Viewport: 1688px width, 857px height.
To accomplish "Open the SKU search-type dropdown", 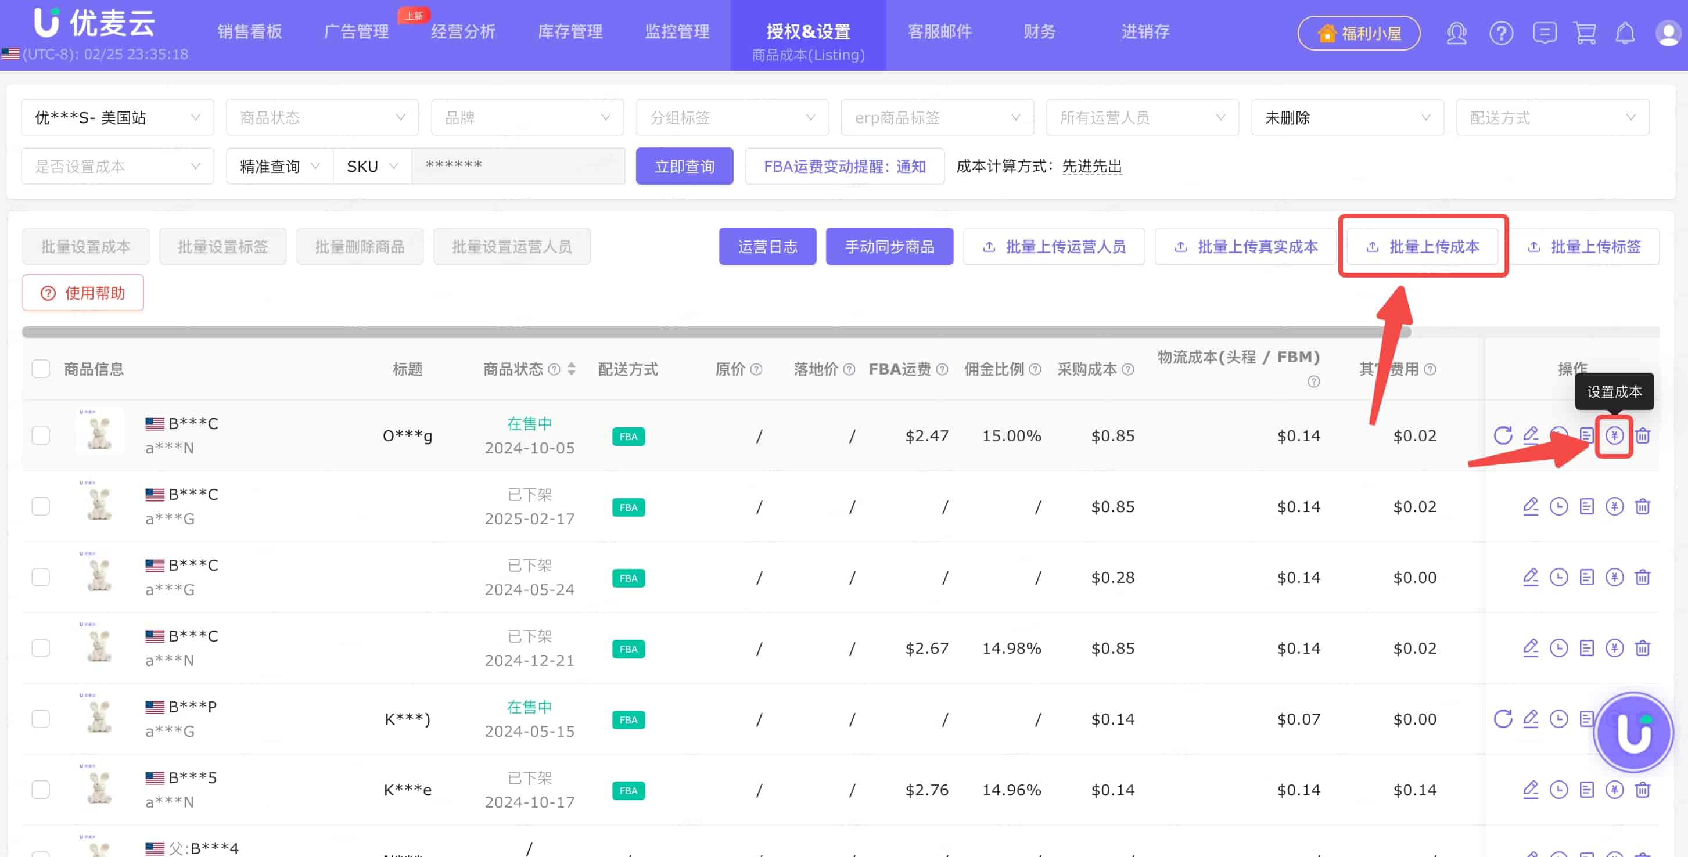I will click(x=372, y=167).
